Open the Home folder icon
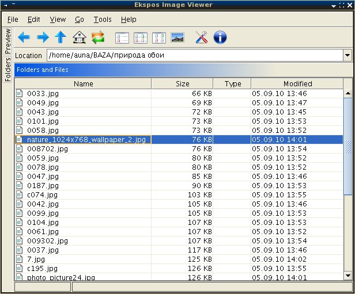 80,37
